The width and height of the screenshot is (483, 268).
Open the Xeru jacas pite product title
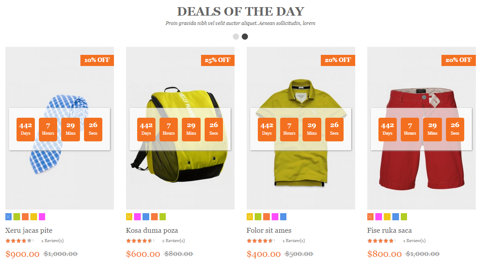[29, 231]
